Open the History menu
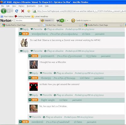 point(21,6)
